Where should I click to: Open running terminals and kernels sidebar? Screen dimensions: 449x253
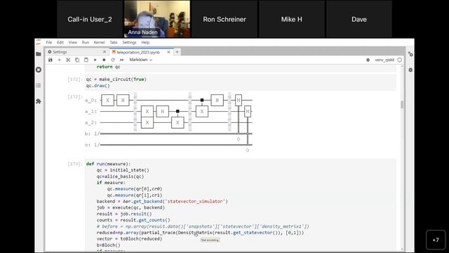(x=39, y=70)
